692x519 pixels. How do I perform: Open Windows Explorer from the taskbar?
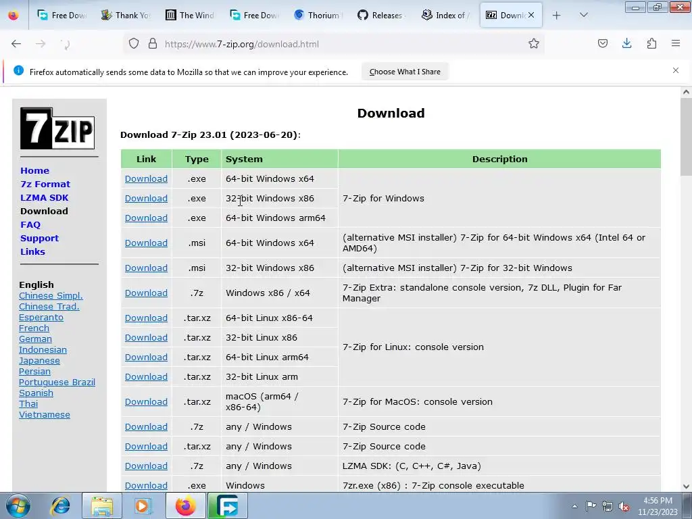102,505
